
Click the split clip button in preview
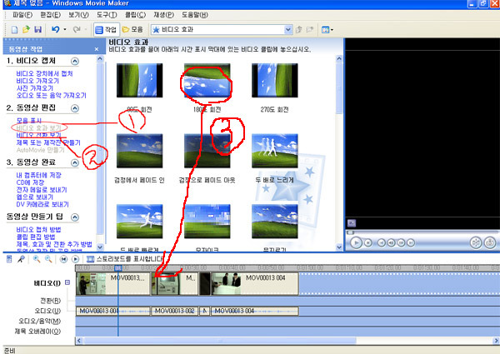pyautogui.click(x=476, y=242)
